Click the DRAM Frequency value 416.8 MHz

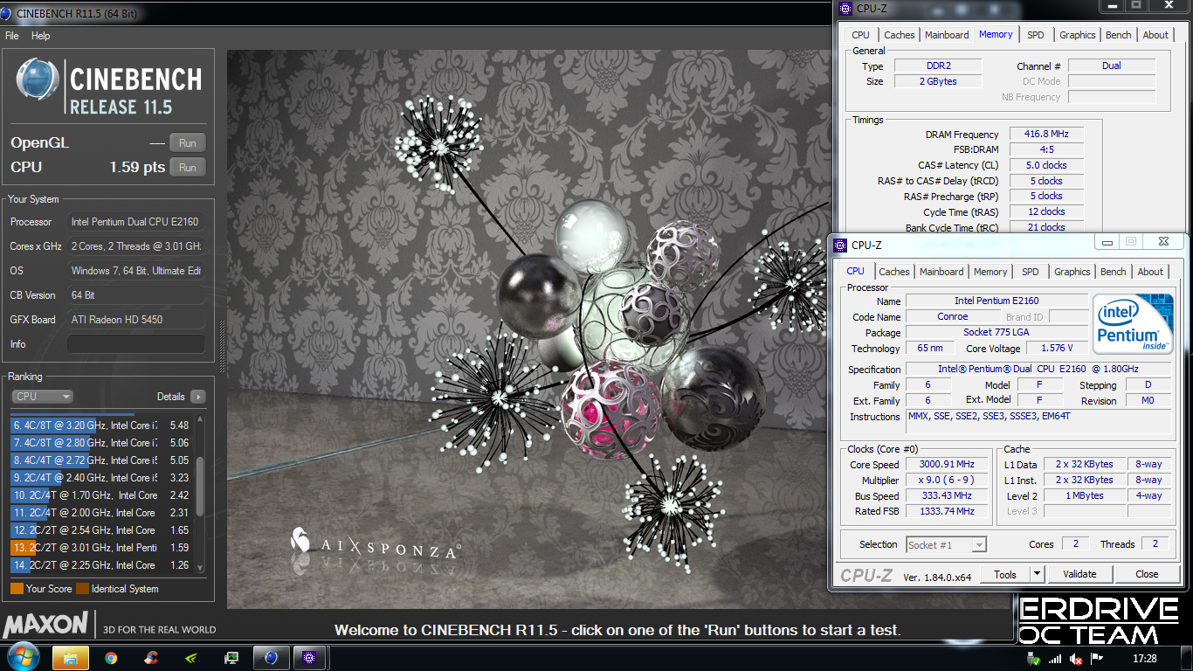[x=1046, y=135]
